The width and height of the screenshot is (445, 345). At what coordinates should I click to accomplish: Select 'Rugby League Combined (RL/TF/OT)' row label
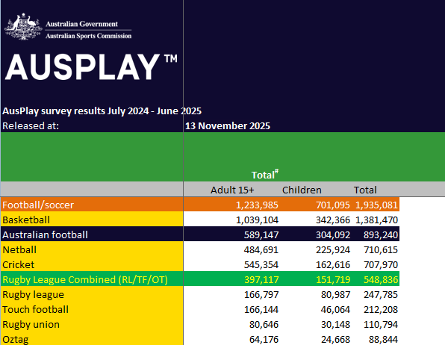(x=92, y=279)
